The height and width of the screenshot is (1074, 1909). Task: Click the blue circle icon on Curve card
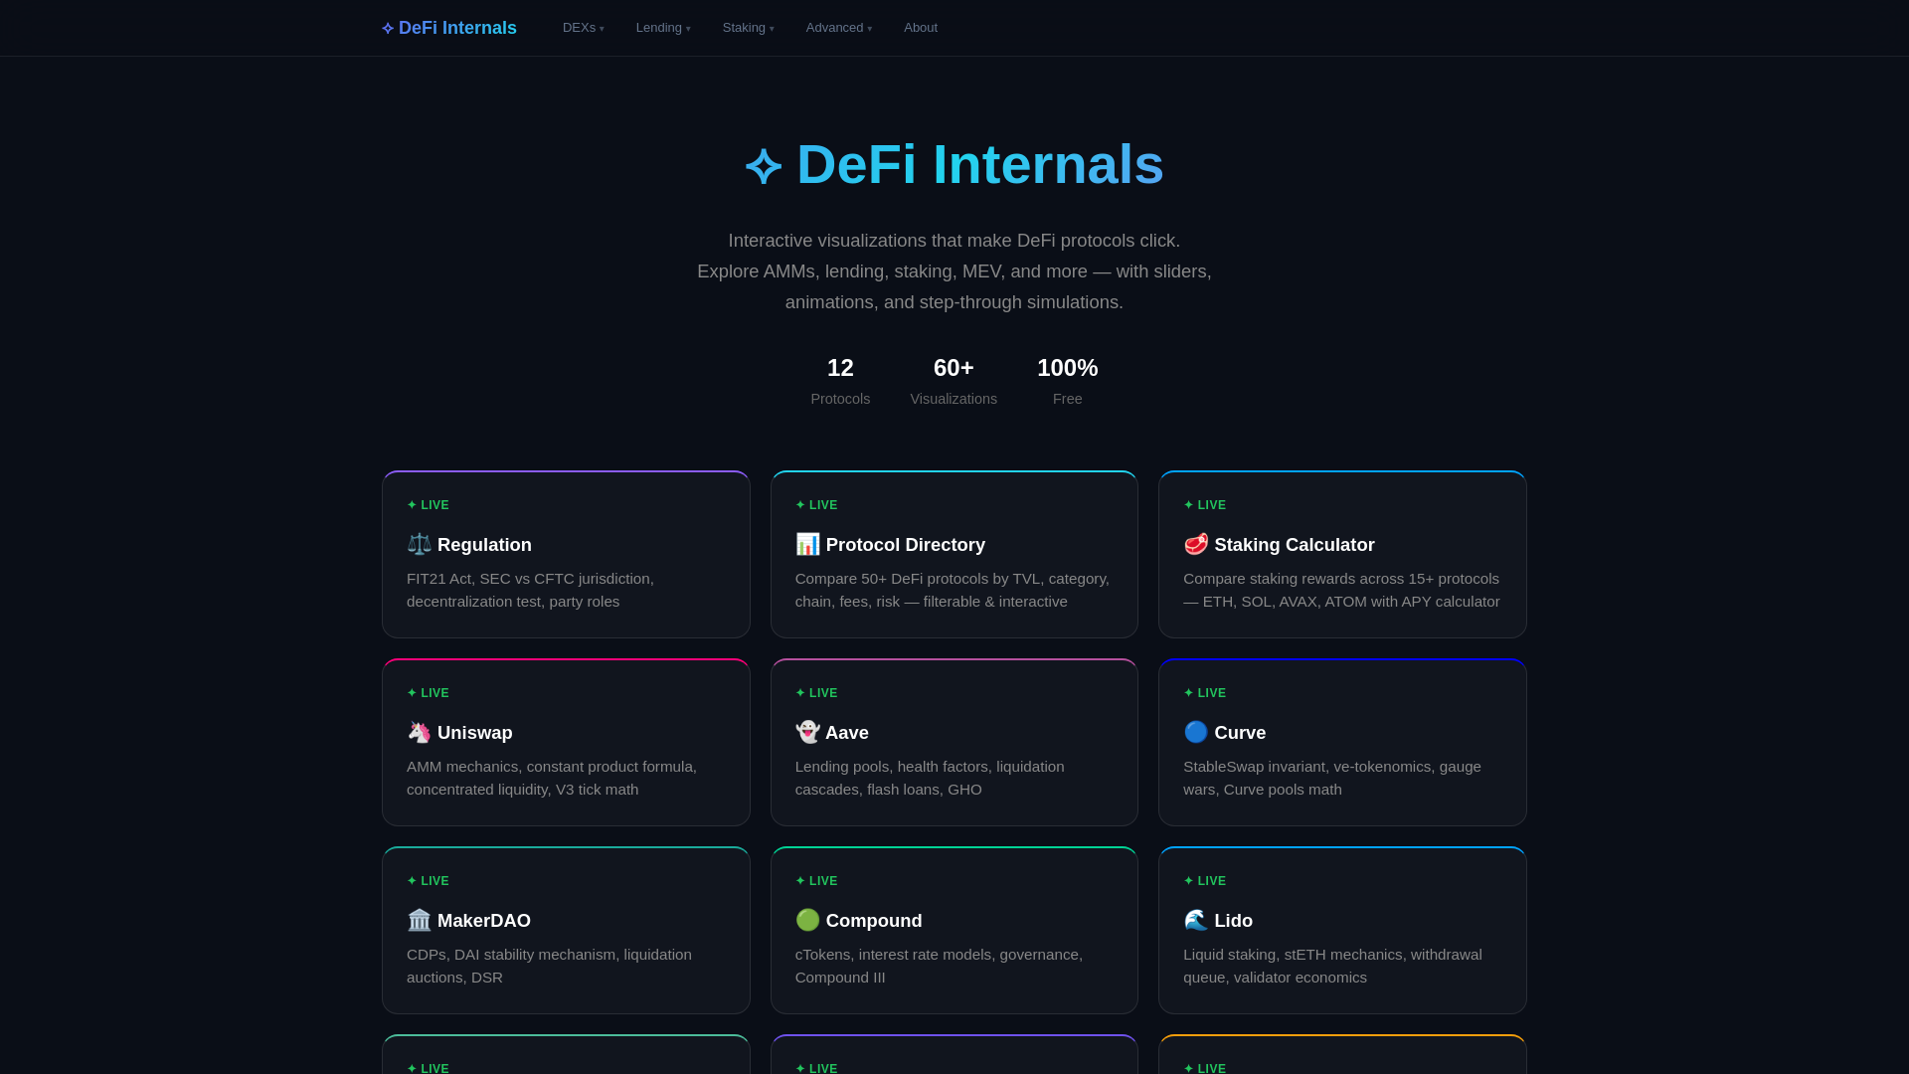(x=1196, y=732)
